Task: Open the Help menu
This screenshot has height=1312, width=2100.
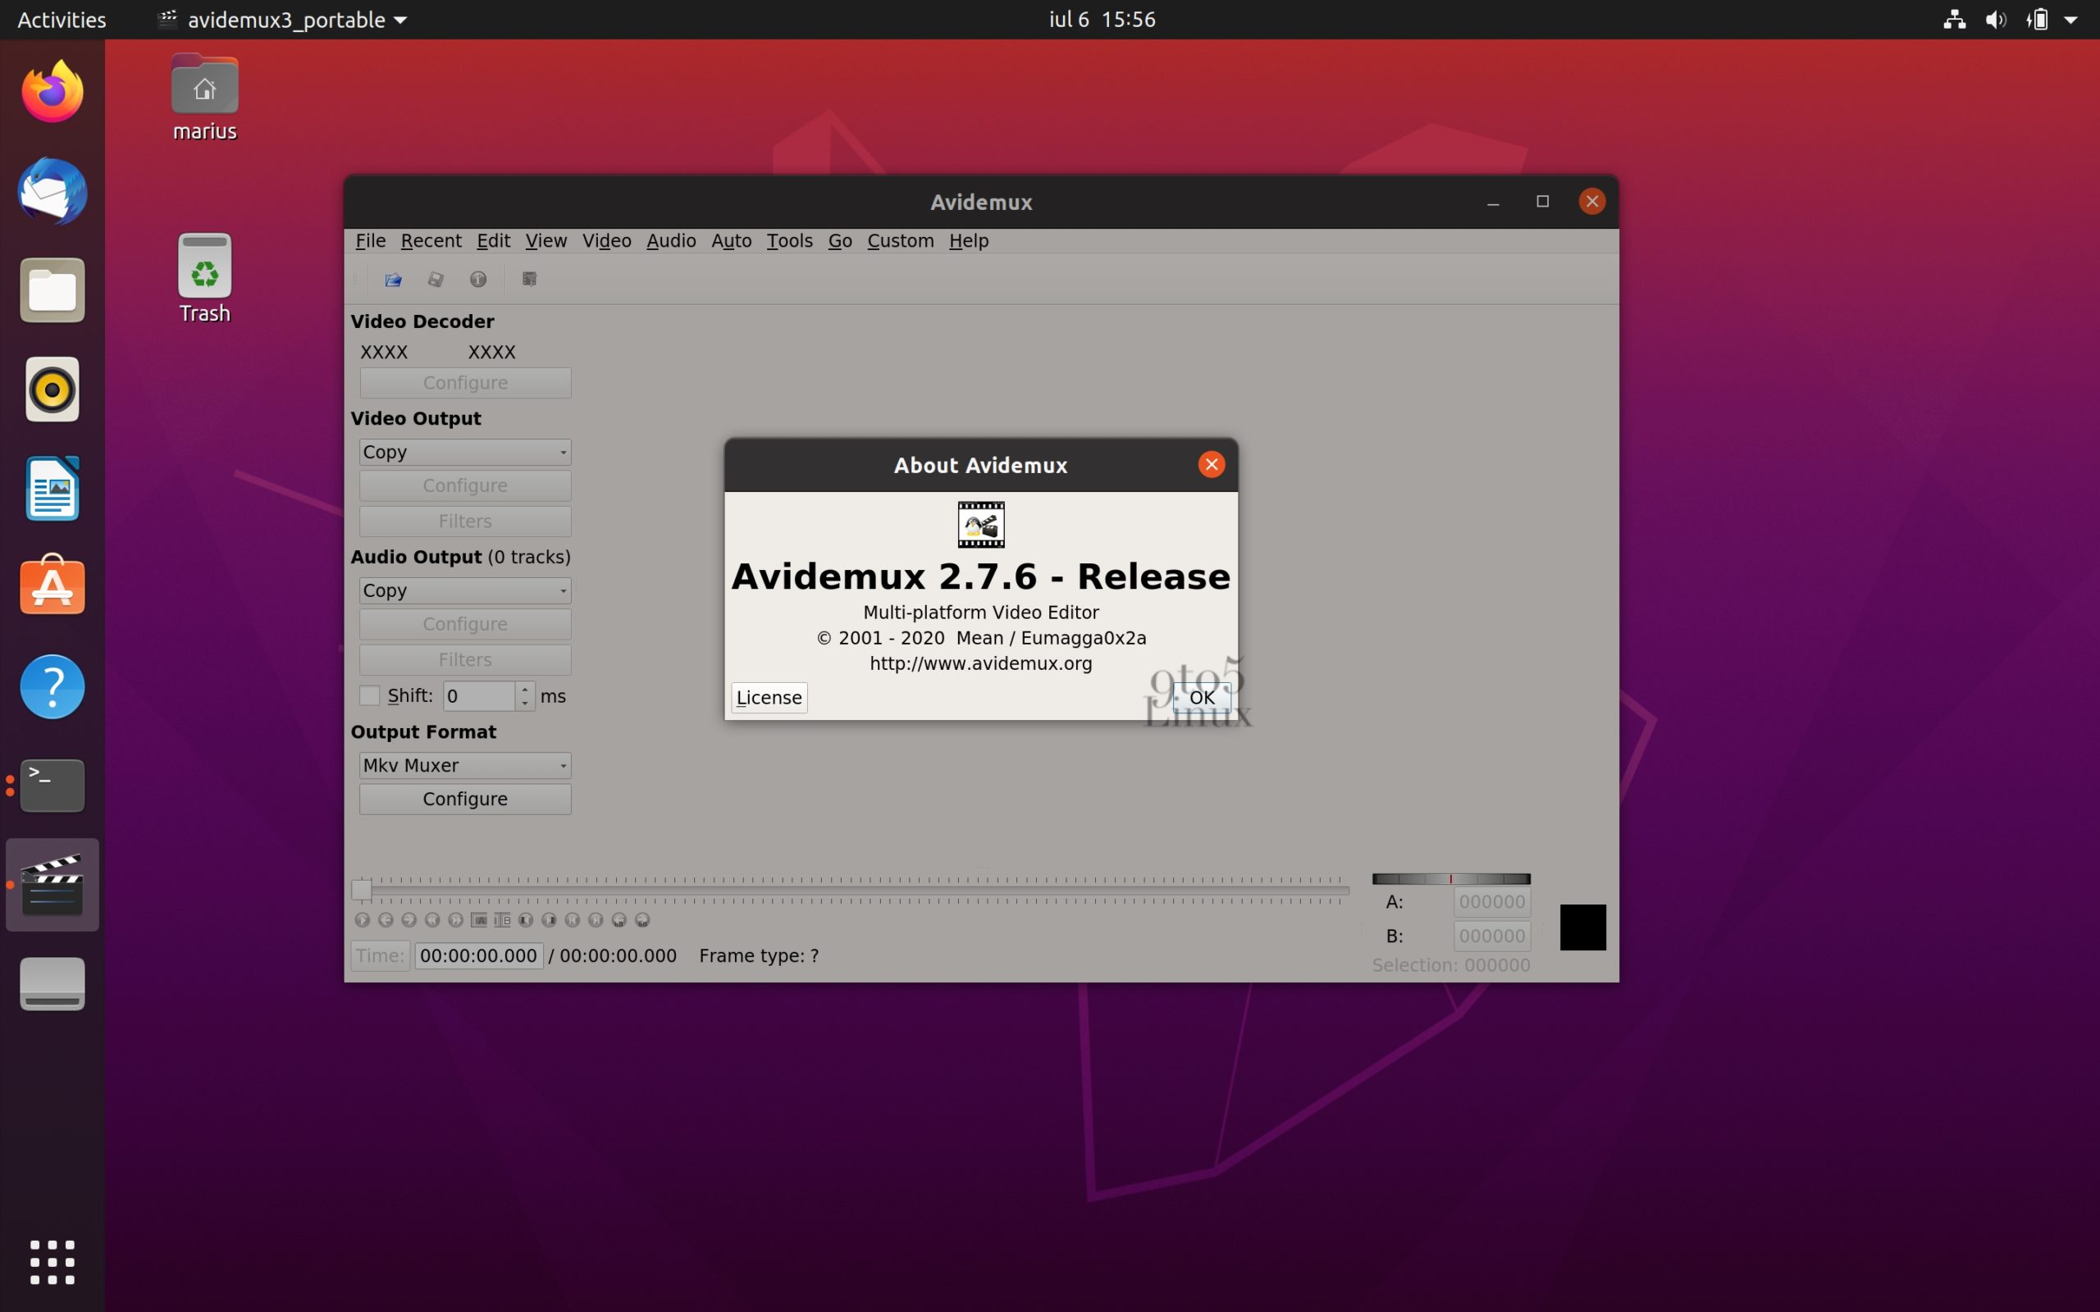Action: [x=968, y=240]
